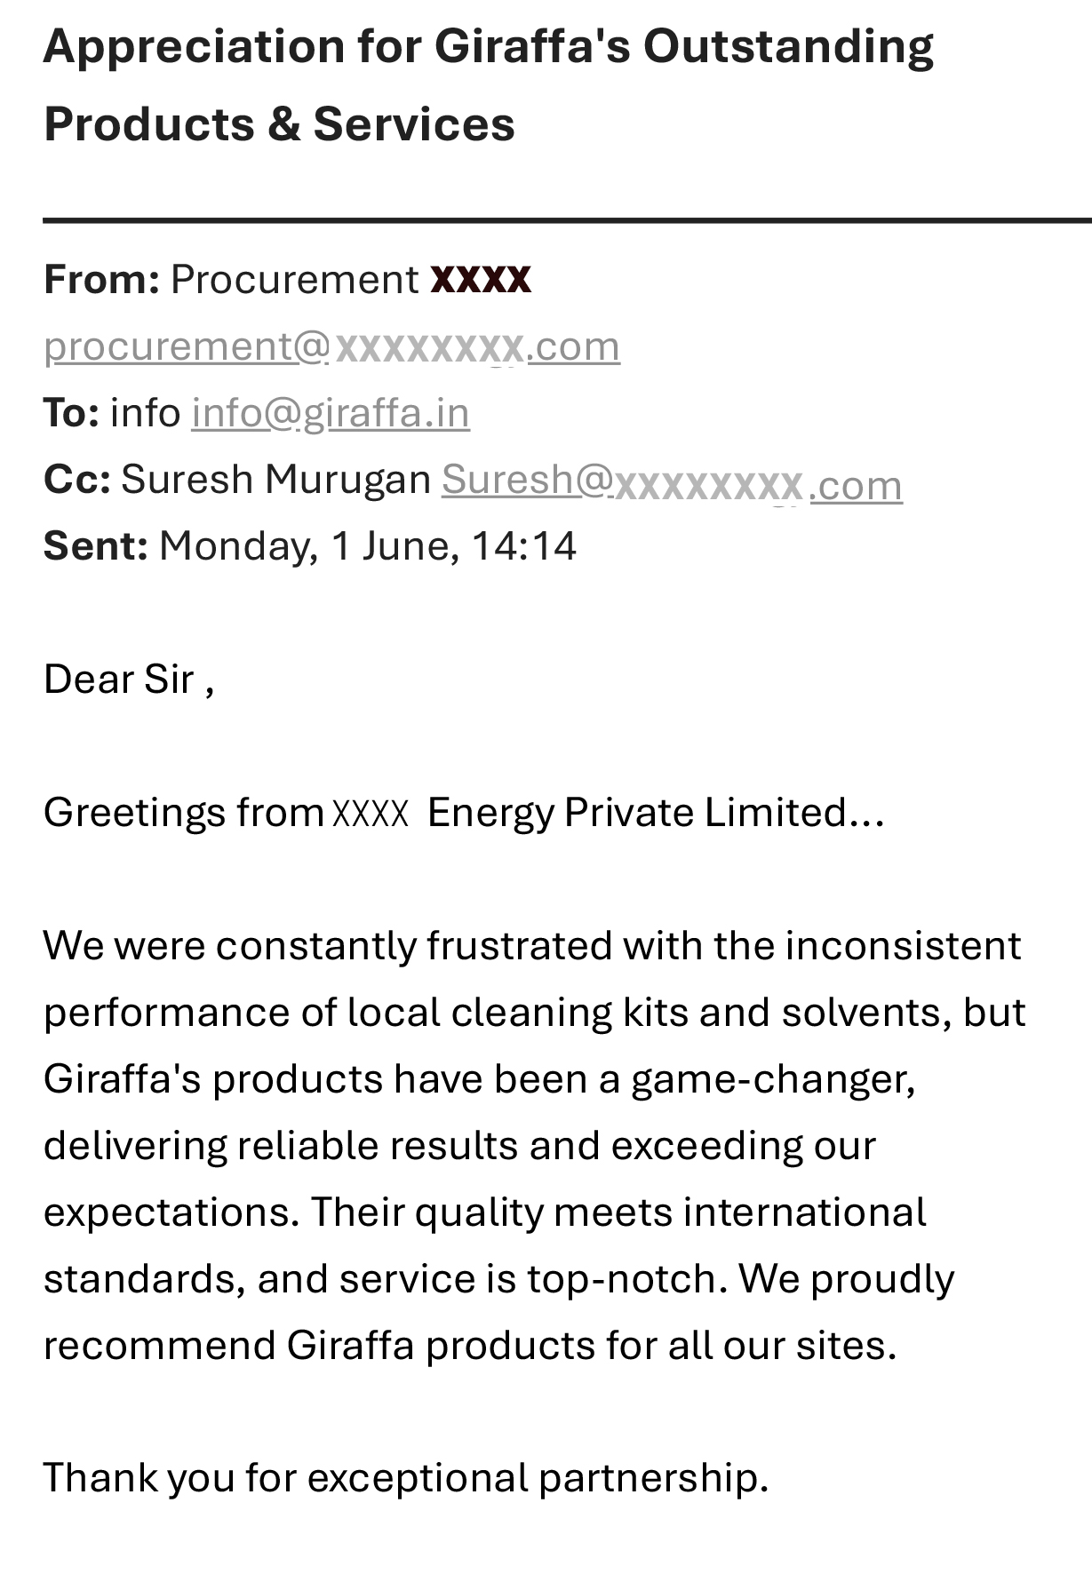Click the word "game-changer," in the body

[773, 1079]
